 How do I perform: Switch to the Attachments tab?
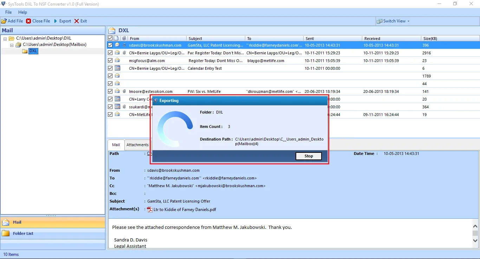(137, 145)
